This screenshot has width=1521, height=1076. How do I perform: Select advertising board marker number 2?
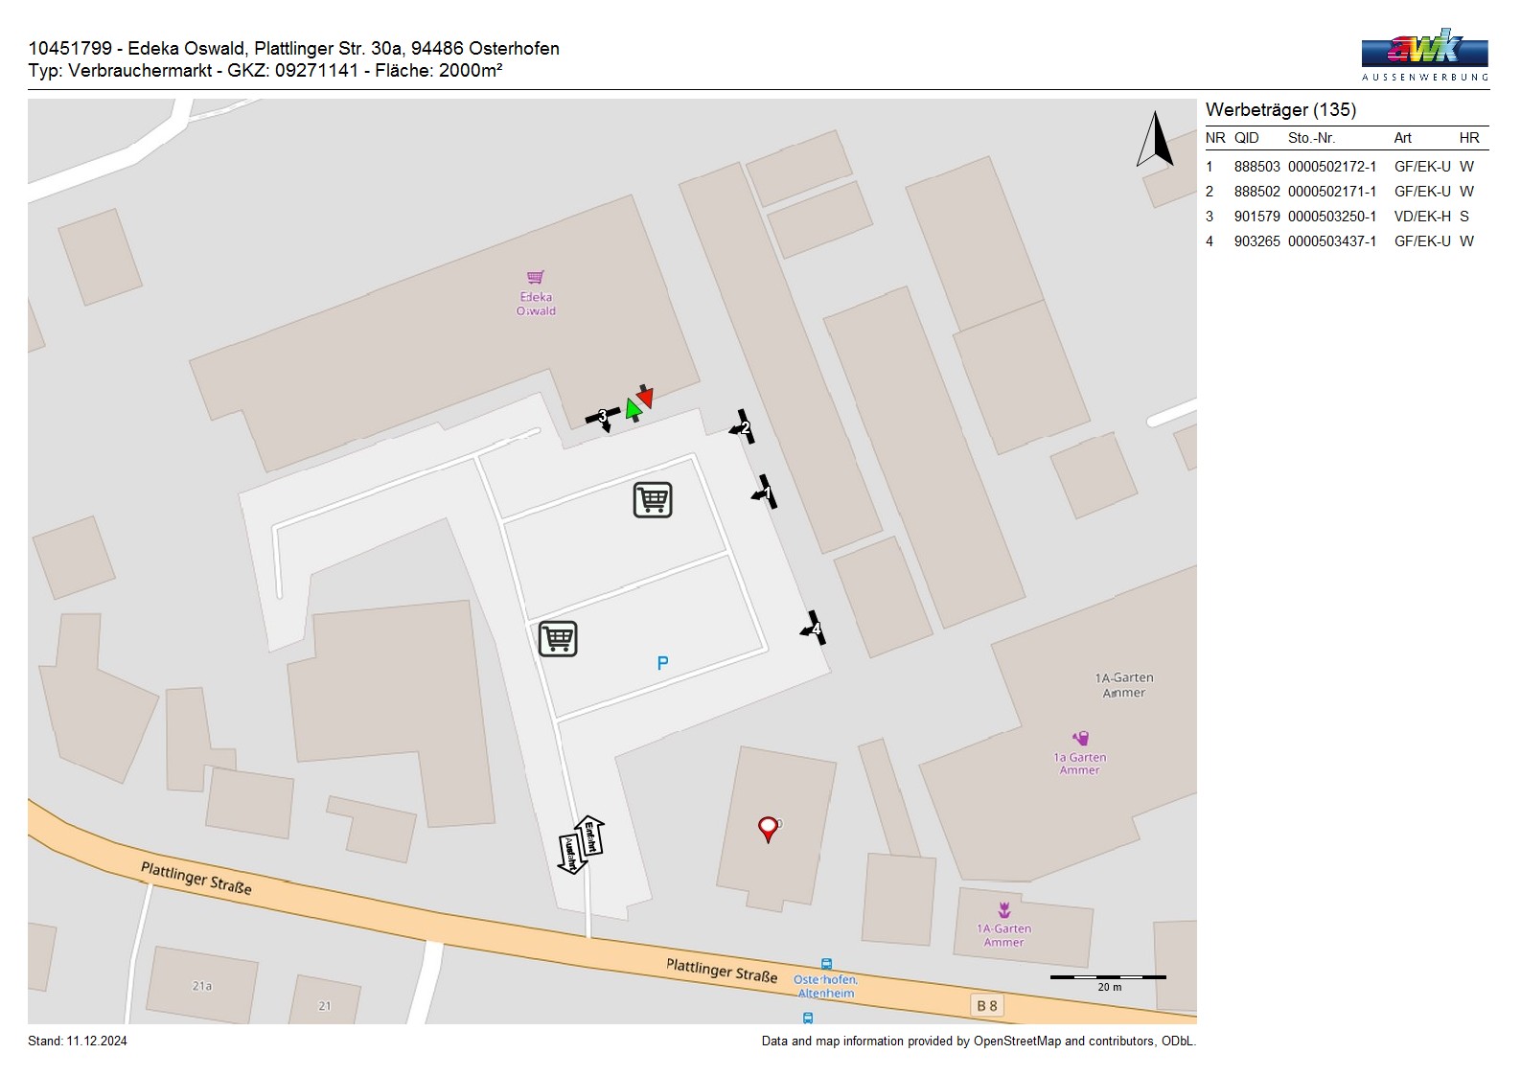(743, 427)
